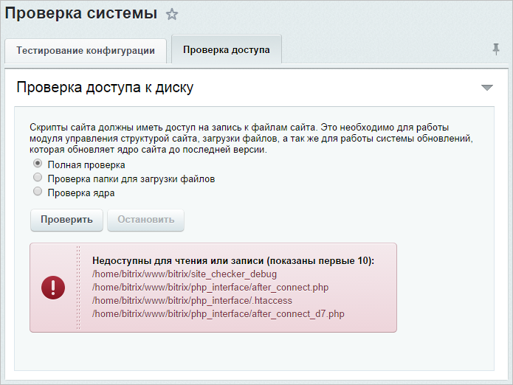513x385 pixels.
Task: Click the Проверка доступа к диску heading
Action: coord(105,88)
